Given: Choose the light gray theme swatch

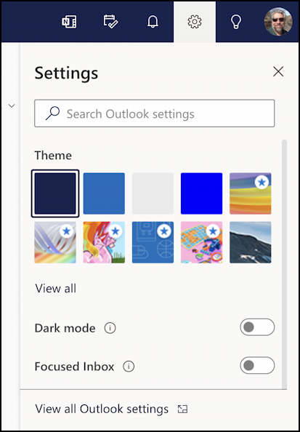Looking at the screenshot, I should 153,193.
